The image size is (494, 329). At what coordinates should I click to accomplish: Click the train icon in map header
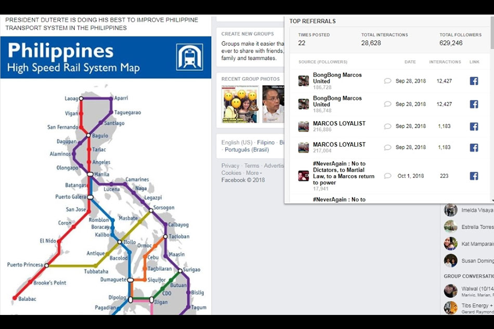coord(189,57)
